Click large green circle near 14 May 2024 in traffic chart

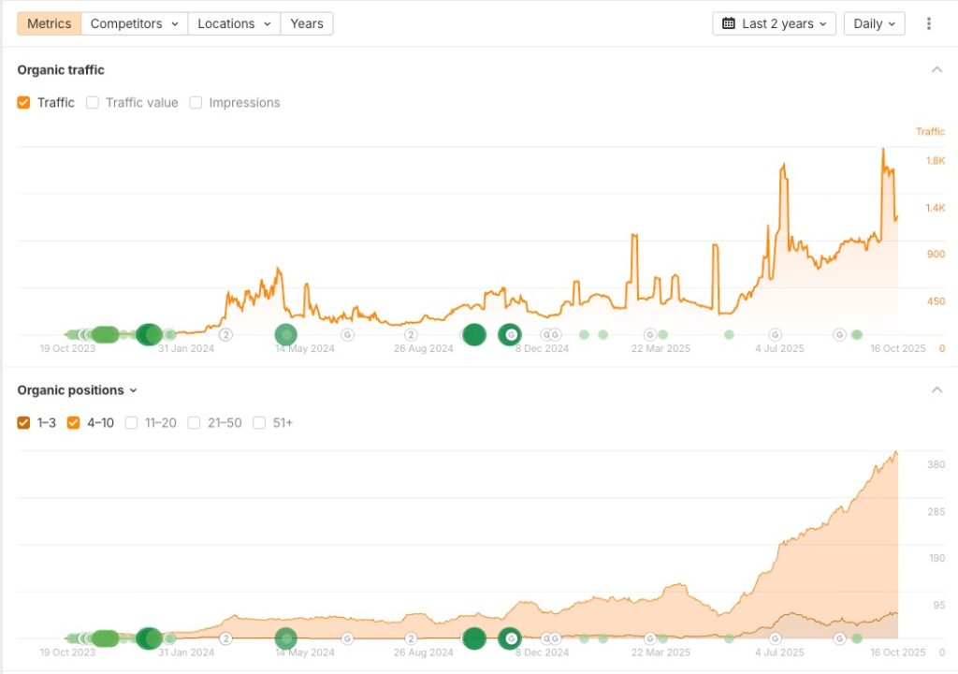285,334
